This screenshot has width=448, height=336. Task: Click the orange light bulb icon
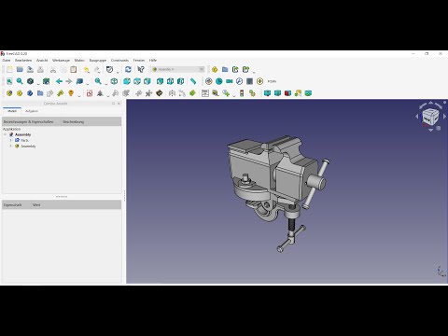coord(71,93)
